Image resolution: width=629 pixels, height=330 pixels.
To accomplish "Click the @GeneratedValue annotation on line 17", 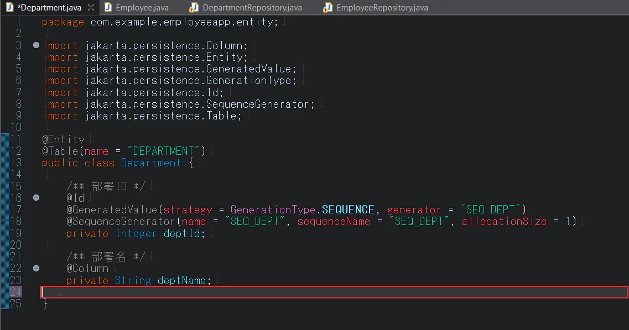I will (x=112, y=209).
